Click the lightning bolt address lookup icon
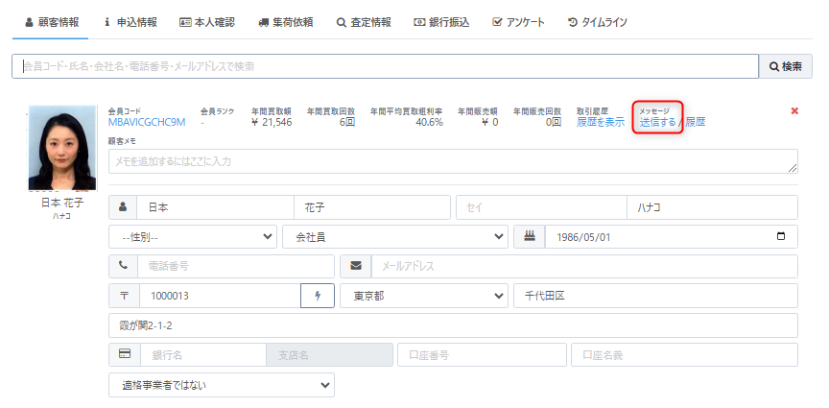Image resolution: width=829 pixels, height=408 pixels. click(318, 296)
